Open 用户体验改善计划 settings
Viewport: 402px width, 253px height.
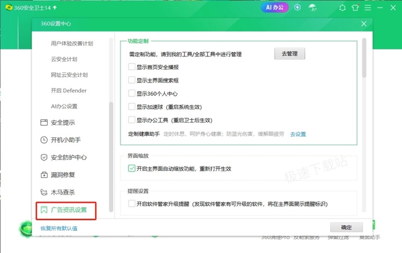72,44
